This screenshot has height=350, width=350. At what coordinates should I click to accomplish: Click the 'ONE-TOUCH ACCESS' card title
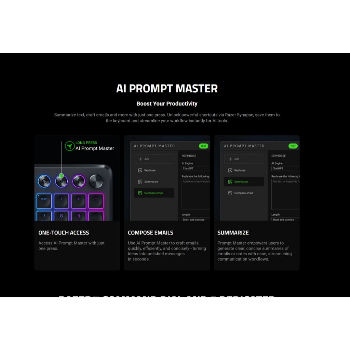click(x=64, y=232)
